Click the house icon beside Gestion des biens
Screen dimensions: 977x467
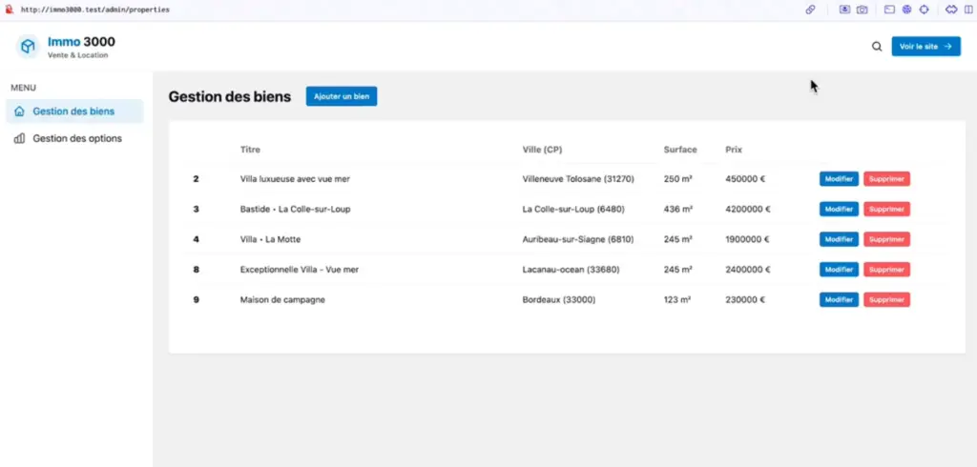[x=19, y=112]
